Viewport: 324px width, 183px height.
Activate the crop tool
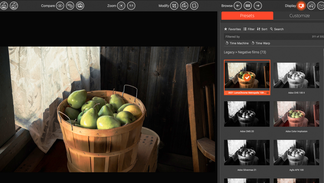pyautogui.click(x=174, y=6)
